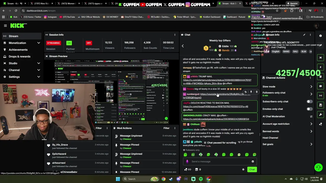The image size is (326, 183).
Task: Select the last quick emote in chat
Action: click(x=254, y=155)
